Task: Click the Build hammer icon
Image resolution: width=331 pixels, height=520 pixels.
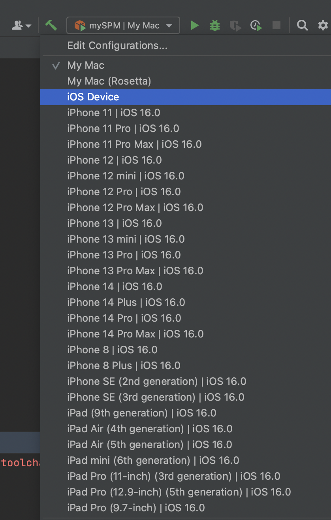Action: click(51, 26)
